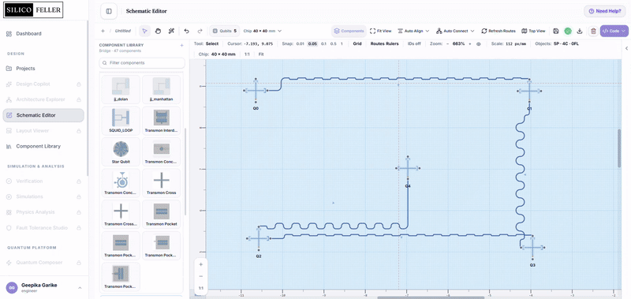631x299 pixels.
Task: Open locked Design Copilot item
Action: click(x=43, y=84)
